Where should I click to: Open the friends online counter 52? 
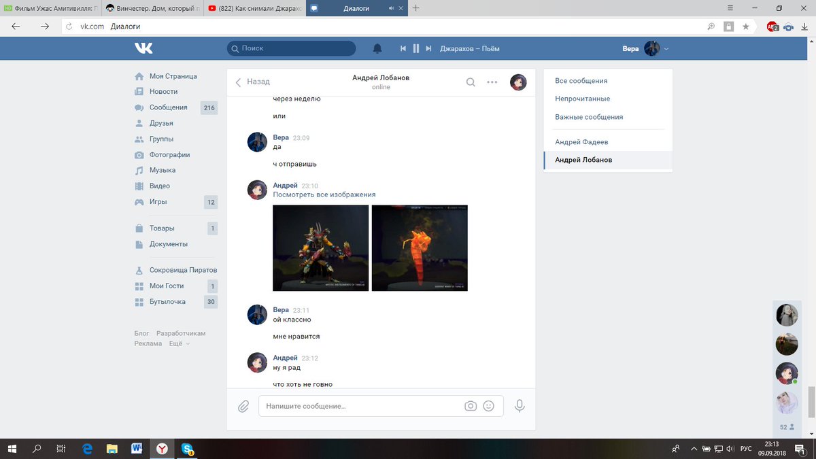click(x=787, y=427)
